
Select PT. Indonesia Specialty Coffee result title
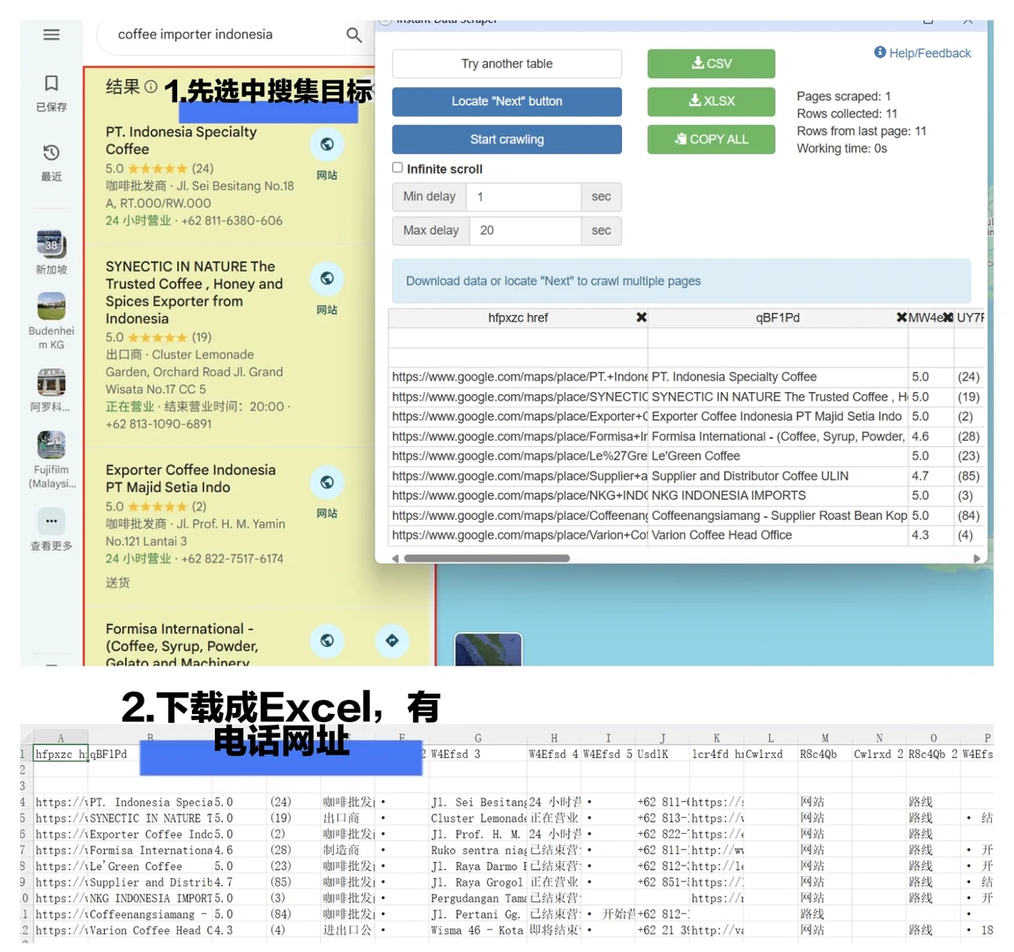tap(181, 140)
